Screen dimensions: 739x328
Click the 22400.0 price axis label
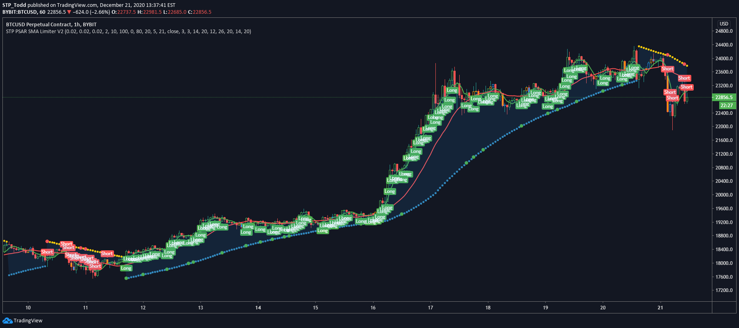point(724,113)
